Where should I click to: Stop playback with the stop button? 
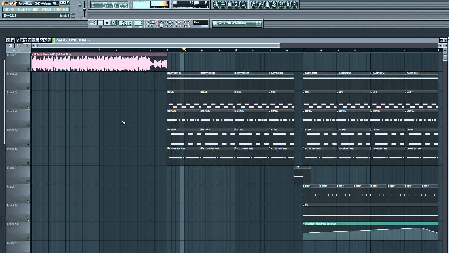[x=107, y=22]
